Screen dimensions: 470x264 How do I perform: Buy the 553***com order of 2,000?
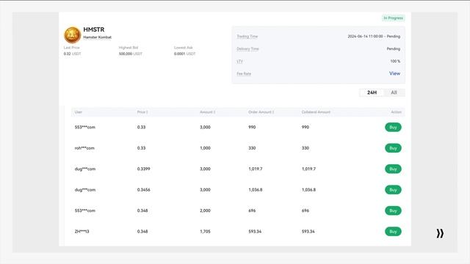(393, 210)
